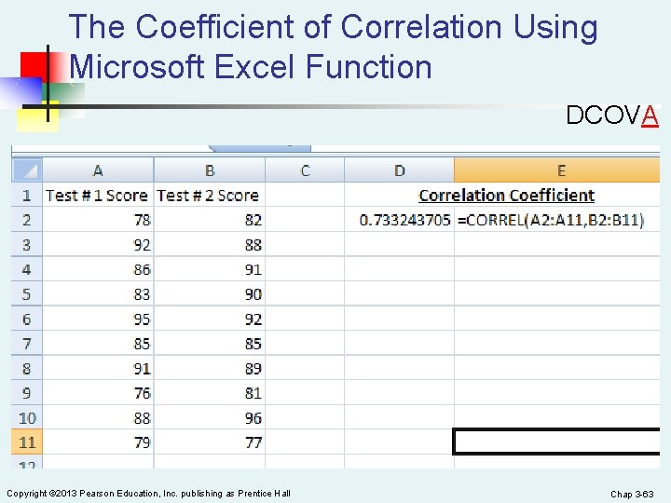This screenshot has width=671, height=503.
Task: Select cell B4 containing 91
Action: pos(210,269)
